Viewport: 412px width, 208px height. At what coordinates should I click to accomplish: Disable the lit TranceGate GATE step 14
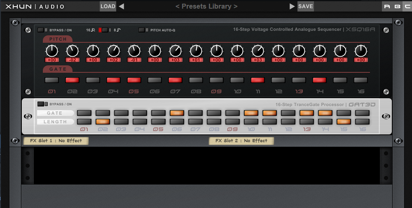point(325,113)
